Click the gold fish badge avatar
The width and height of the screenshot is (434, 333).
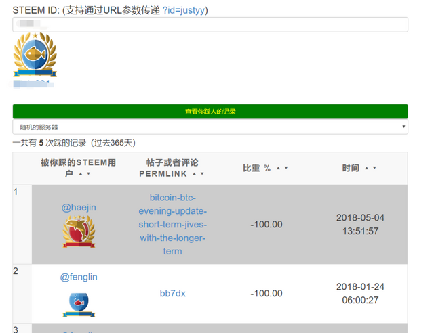click(35, 54)
